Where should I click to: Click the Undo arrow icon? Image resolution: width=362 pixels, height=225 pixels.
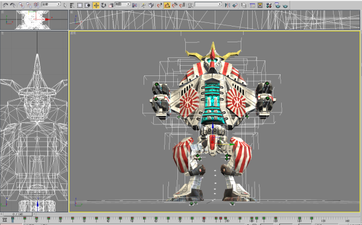[x=5, y=5]
